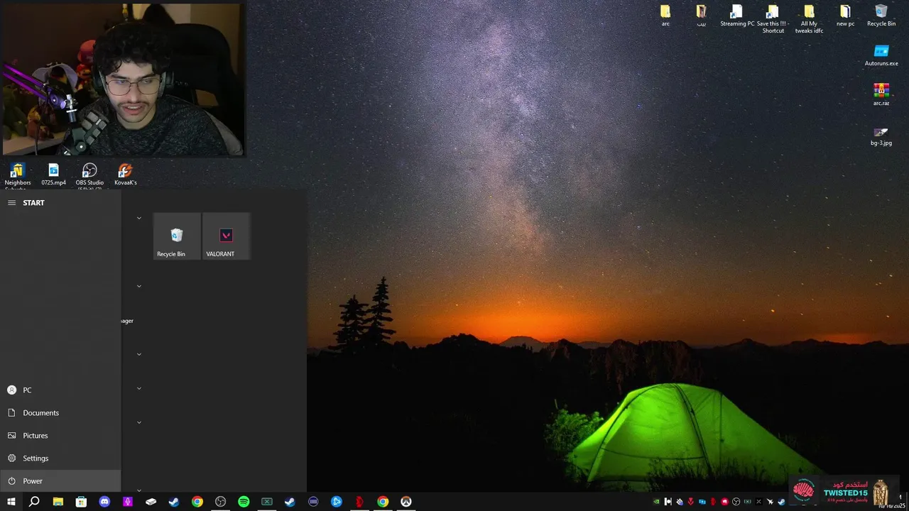
Task: Select the 'arc' desktop folder
Action: pos(665,16)
